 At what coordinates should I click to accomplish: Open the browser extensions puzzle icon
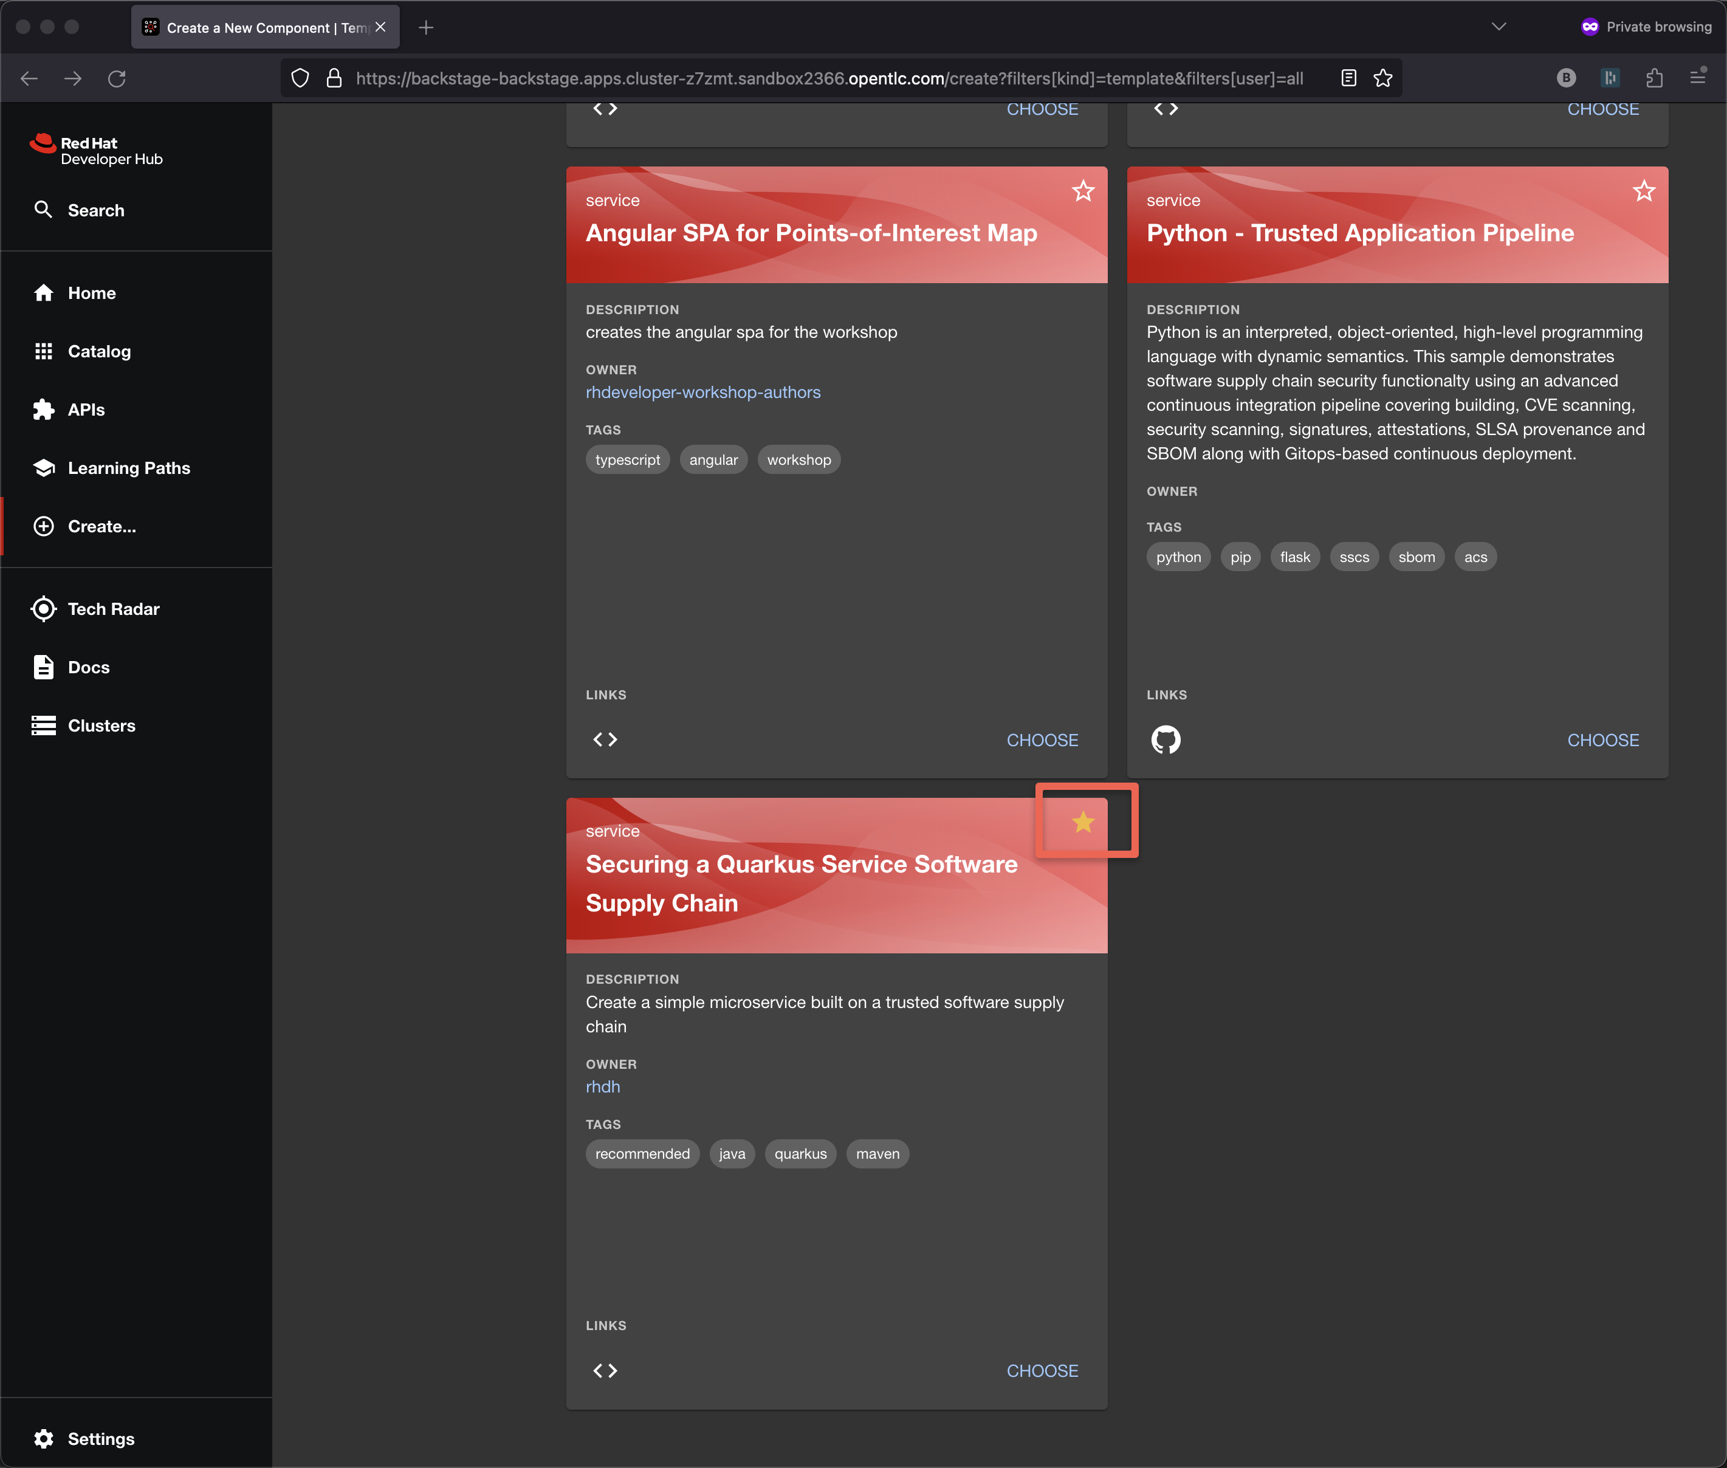tap(1653, 78)
